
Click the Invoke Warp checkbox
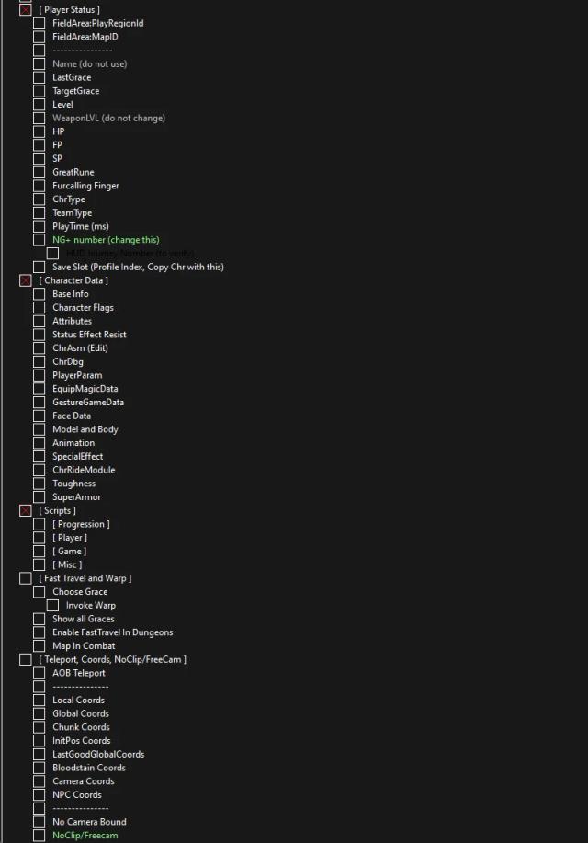52,606
